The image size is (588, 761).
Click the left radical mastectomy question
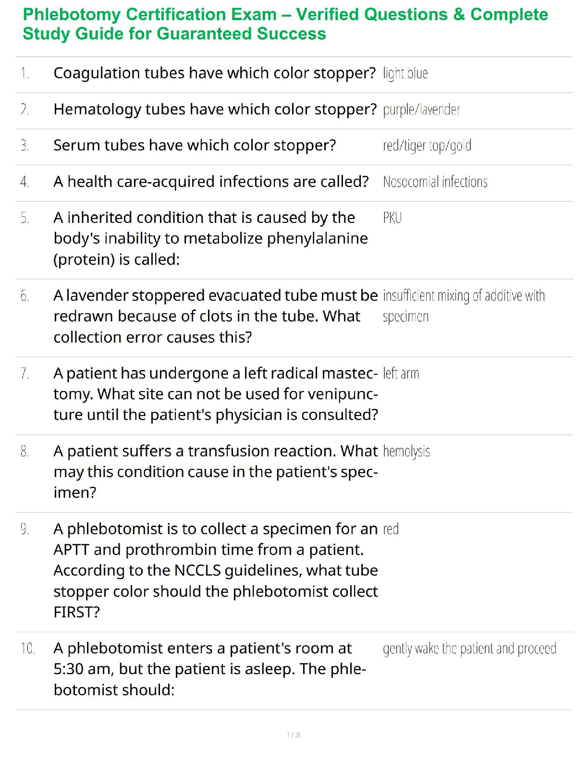point(215,394)
